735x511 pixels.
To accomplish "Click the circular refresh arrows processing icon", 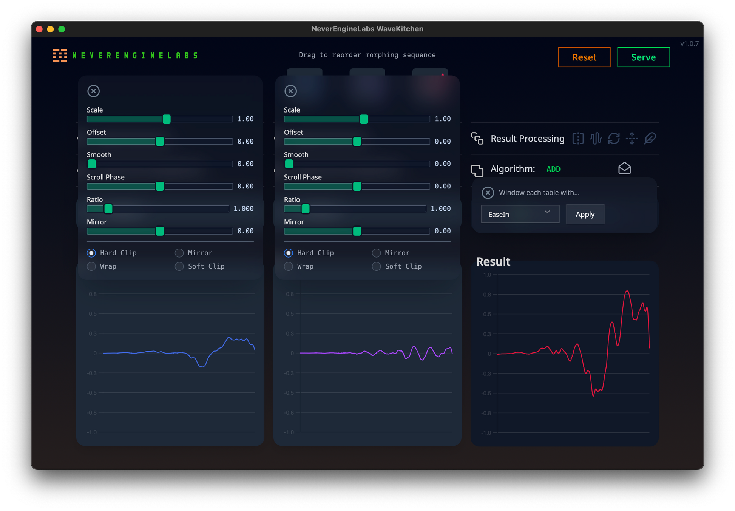I will point(614,139).
